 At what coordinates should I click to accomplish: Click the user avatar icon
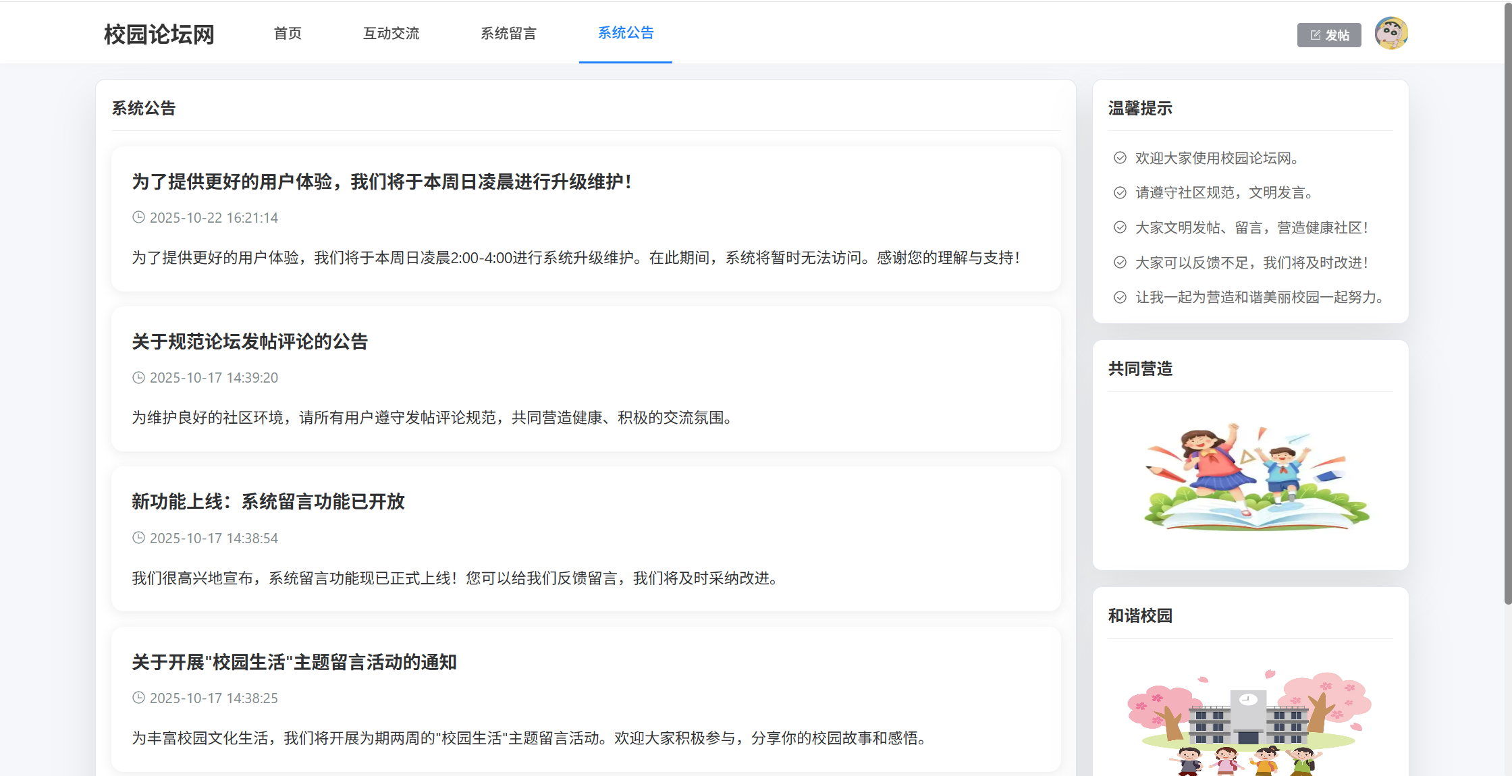pos(1390,34)
